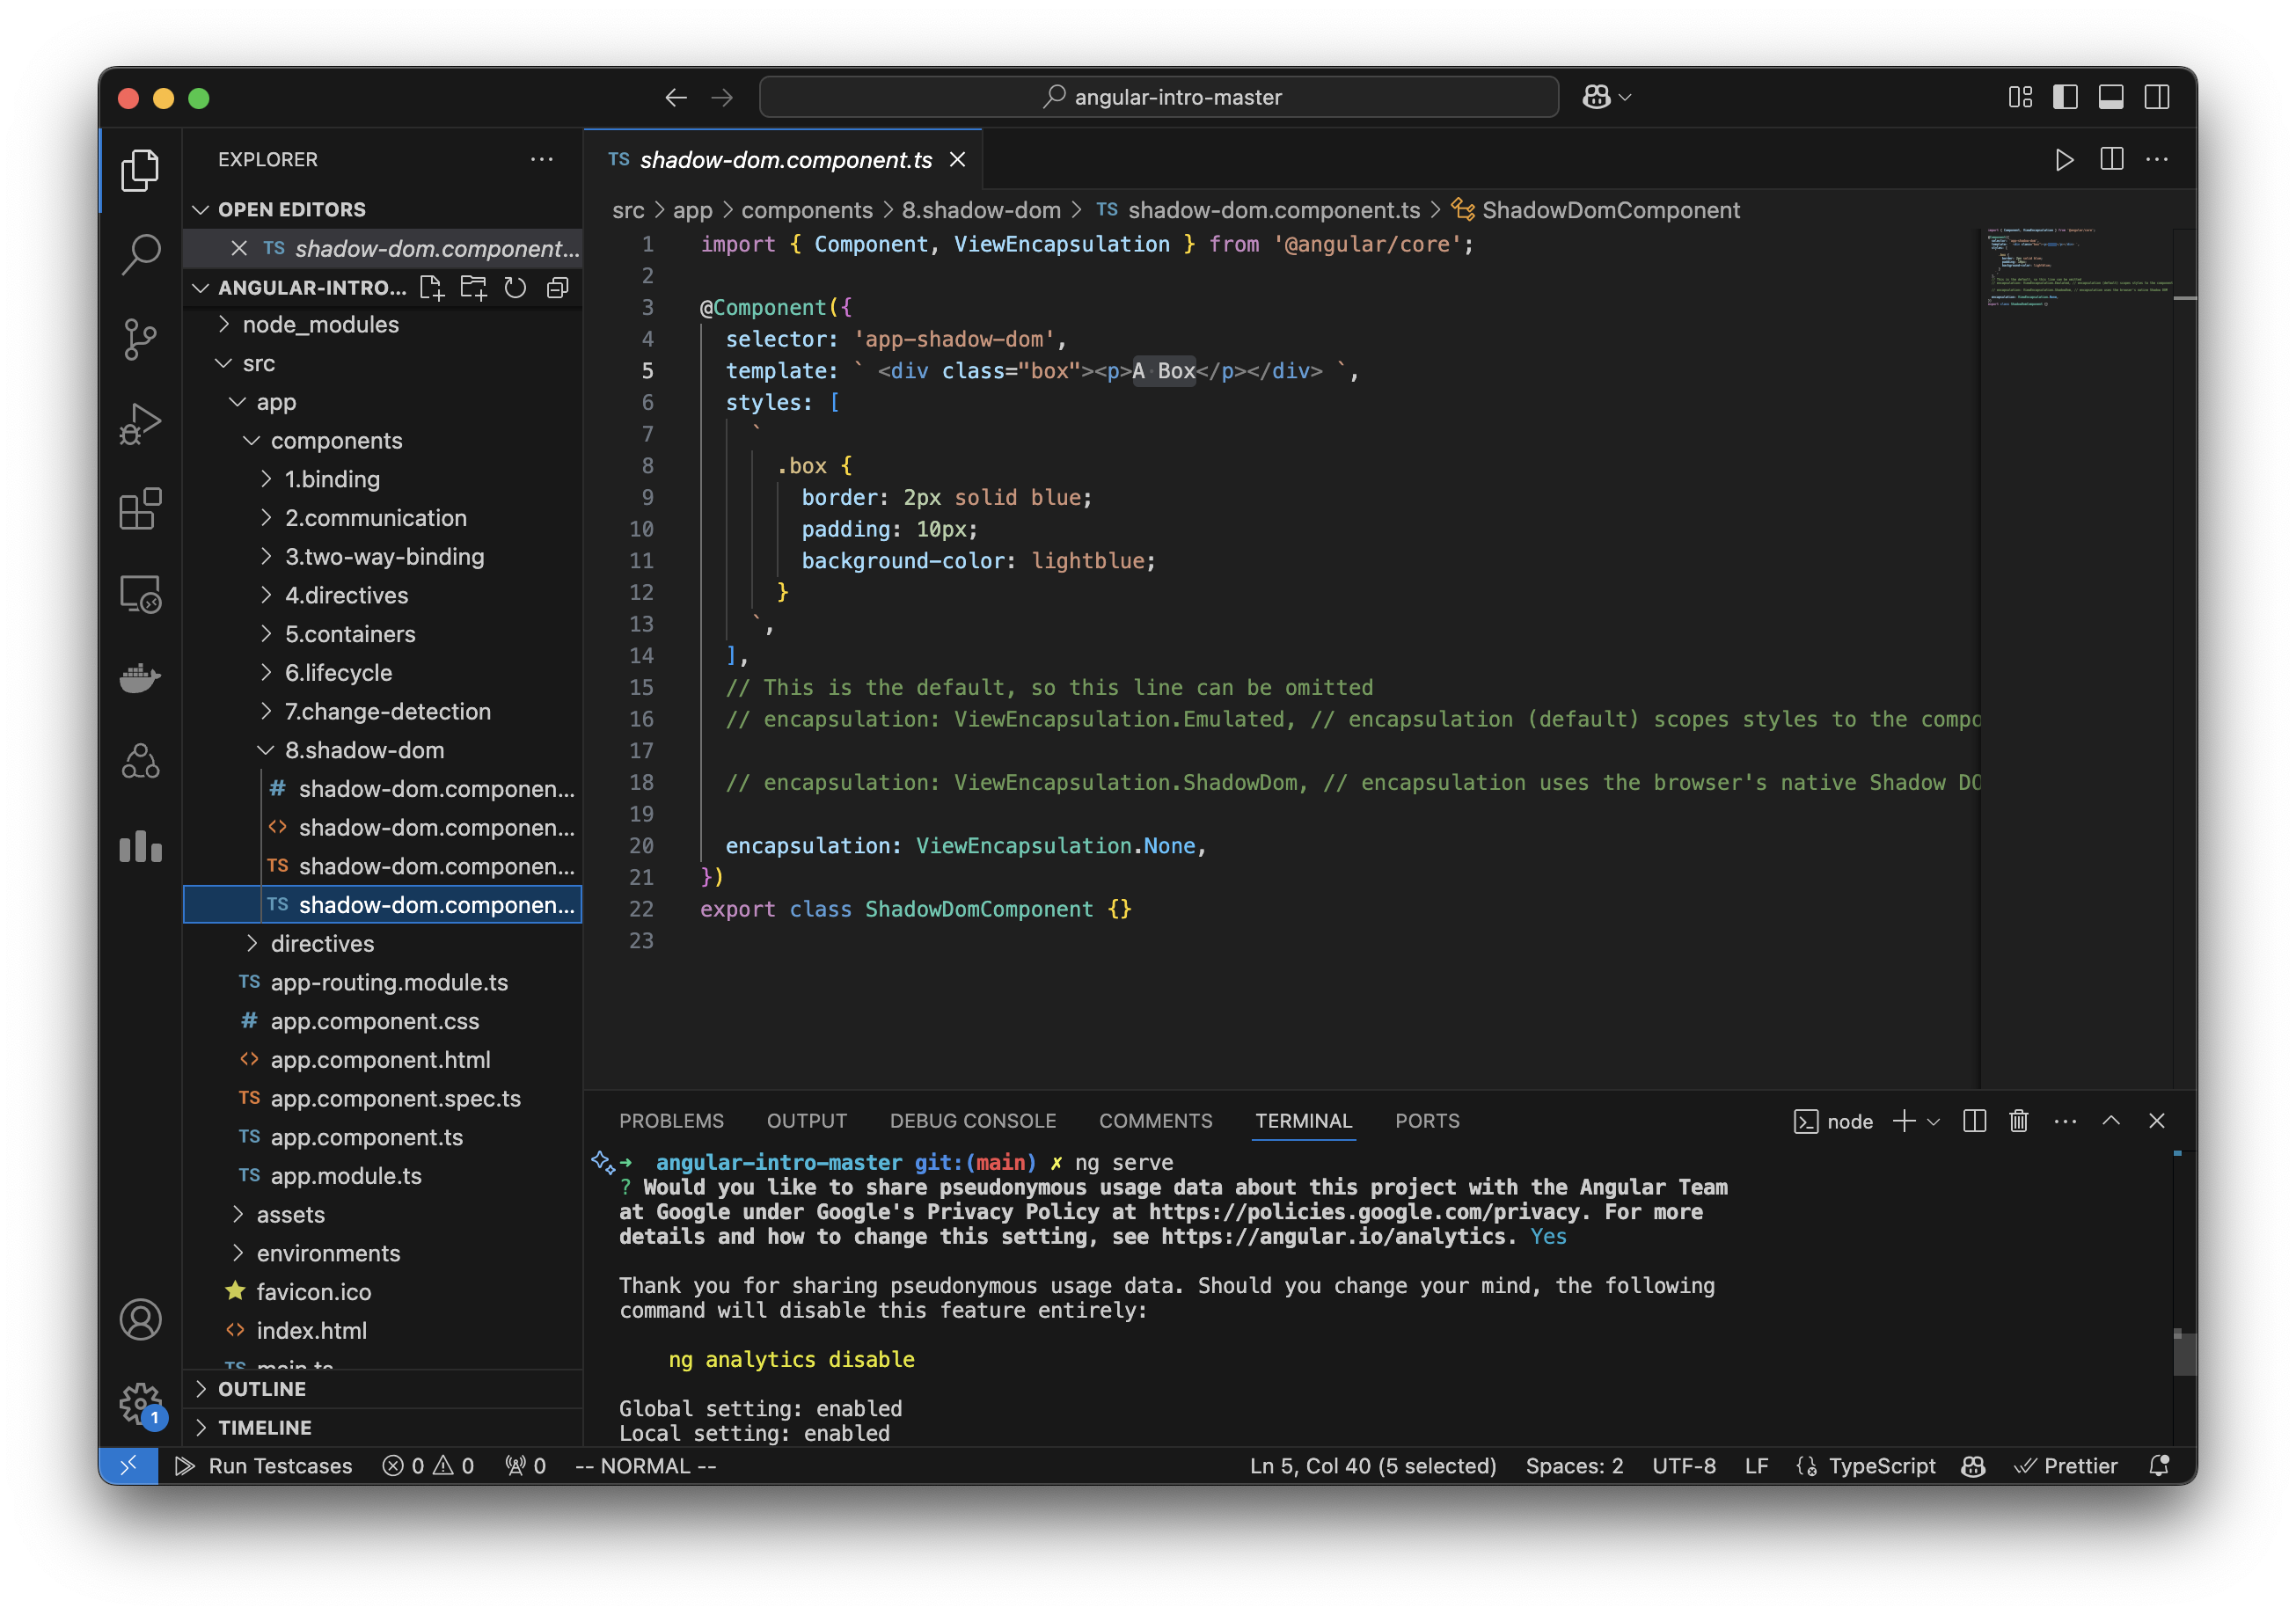Switch to the OUTPUT tab

(x=806, y=1121)
